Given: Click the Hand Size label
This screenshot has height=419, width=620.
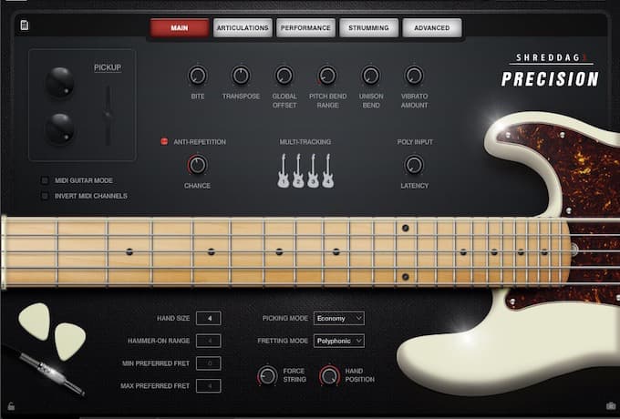Looking at the screenshot, I should (x=173, y=318).
